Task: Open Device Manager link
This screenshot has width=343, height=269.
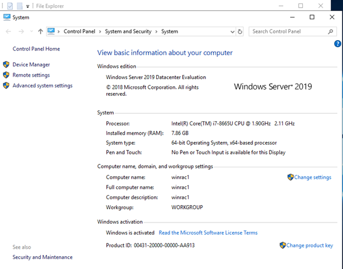Action: click(x=31, y=64)
